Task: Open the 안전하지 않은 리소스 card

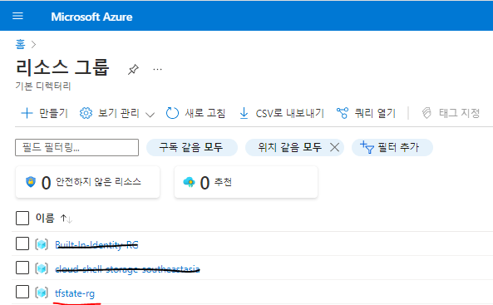Action: point(87,182)
